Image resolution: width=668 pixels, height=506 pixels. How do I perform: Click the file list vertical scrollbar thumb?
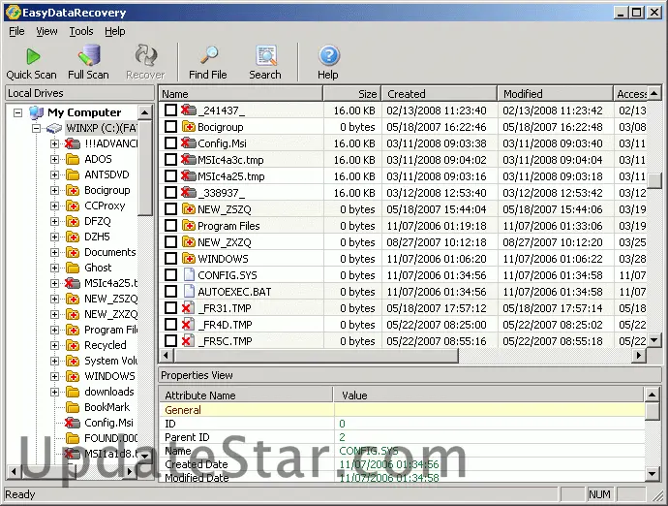tap(653, 180)
